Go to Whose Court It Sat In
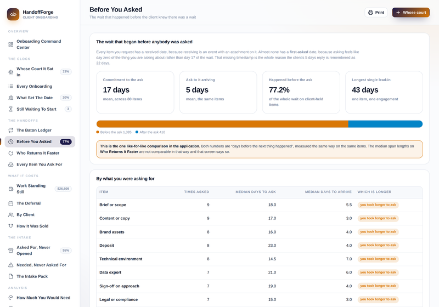 click(40, 72)
